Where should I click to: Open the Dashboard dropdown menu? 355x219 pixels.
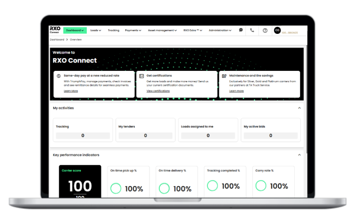[x=75, y=30]
